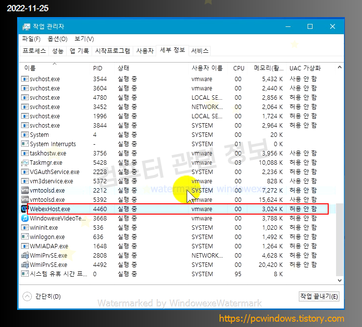The image size is (362, 327).
Task: Select the WebexHost.exe process name
Action: 50,209
